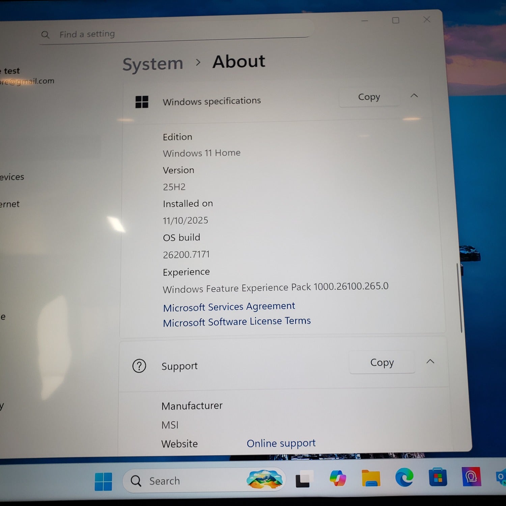Go back to System via breadcrumb
506x506 pixels.
click(152, 64)
